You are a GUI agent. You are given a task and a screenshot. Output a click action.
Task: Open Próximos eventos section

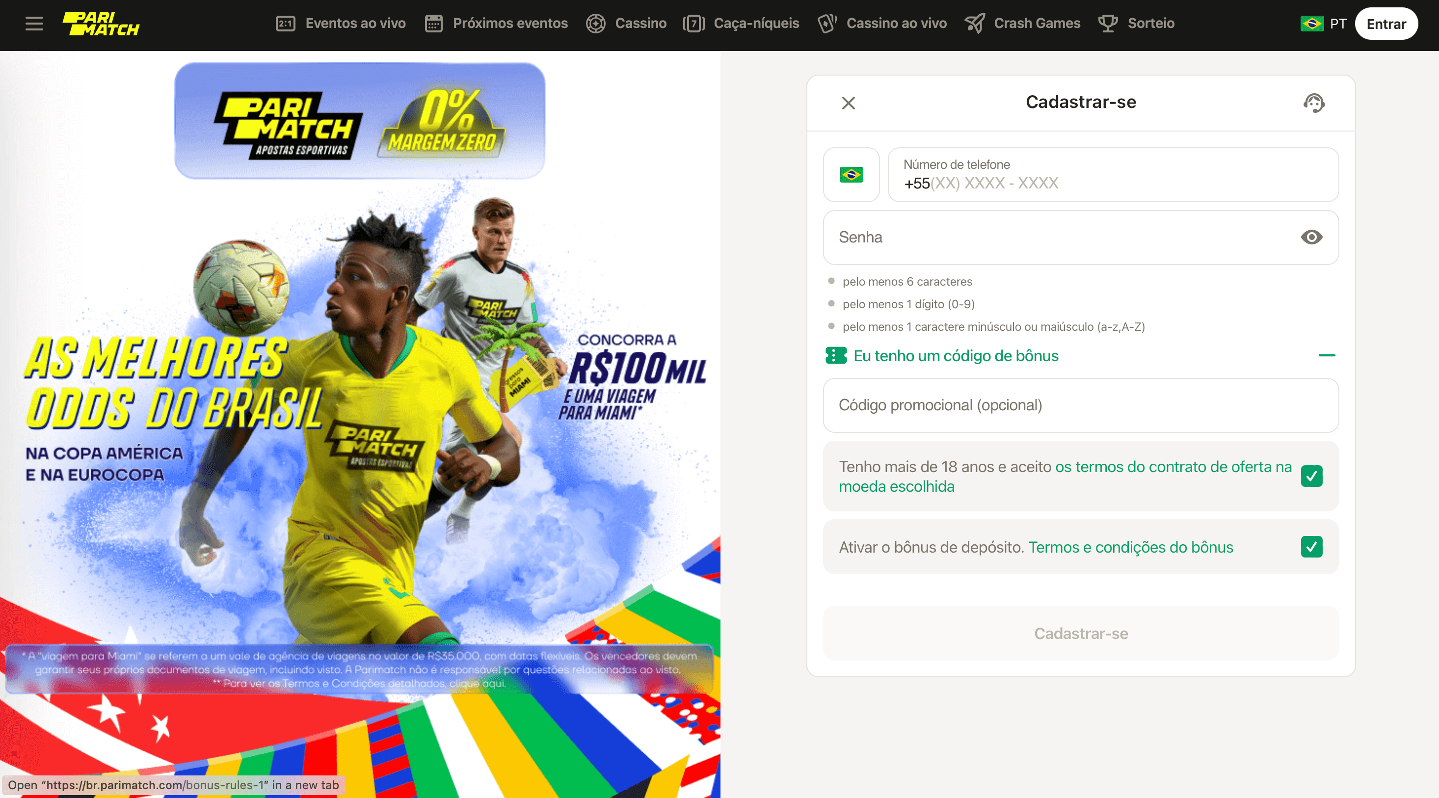[496, 25]
